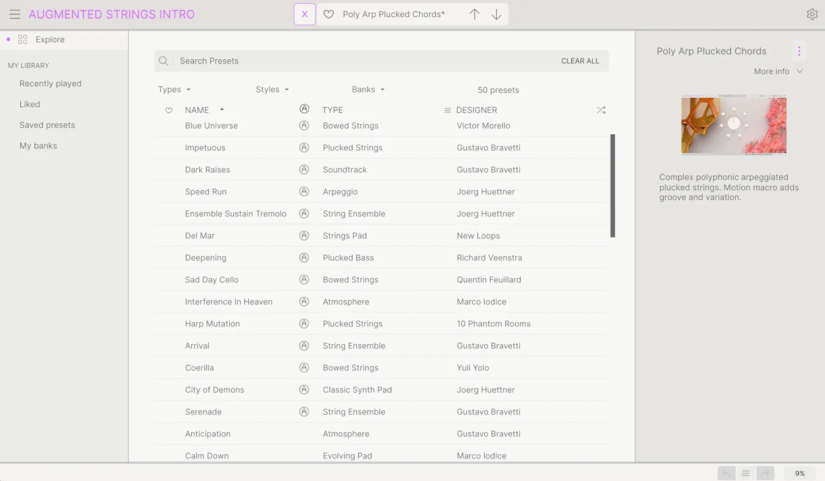Expand the Banks filter dropdown
Viewport: 825px width, 481px height.
(x=368, y=90)
